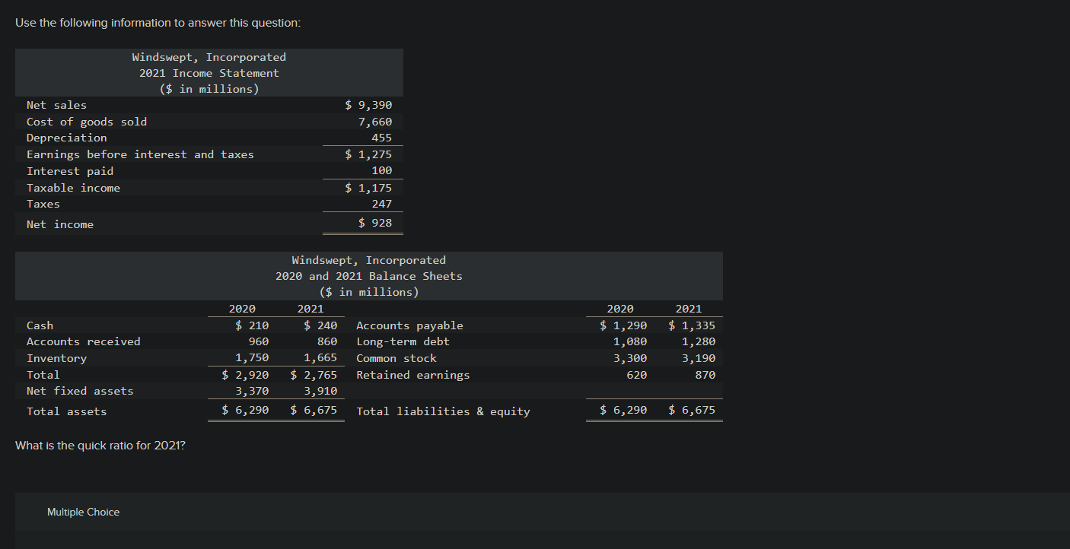Select the 2020 inventory value 1,750
Screen dimensions: 1070x549
pyautogui.click(x=252, y=358)
